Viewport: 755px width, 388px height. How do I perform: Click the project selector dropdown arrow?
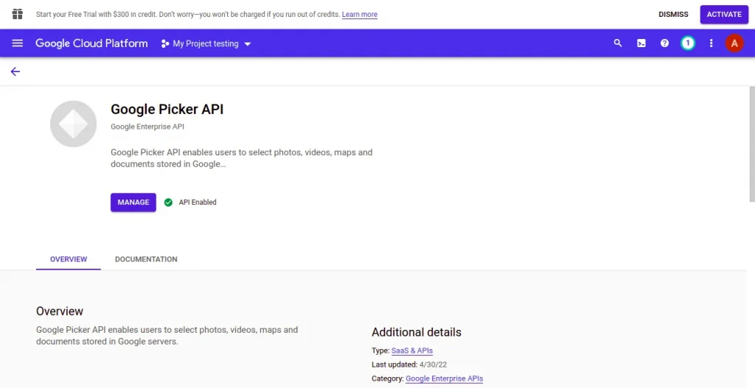(248, 43)
